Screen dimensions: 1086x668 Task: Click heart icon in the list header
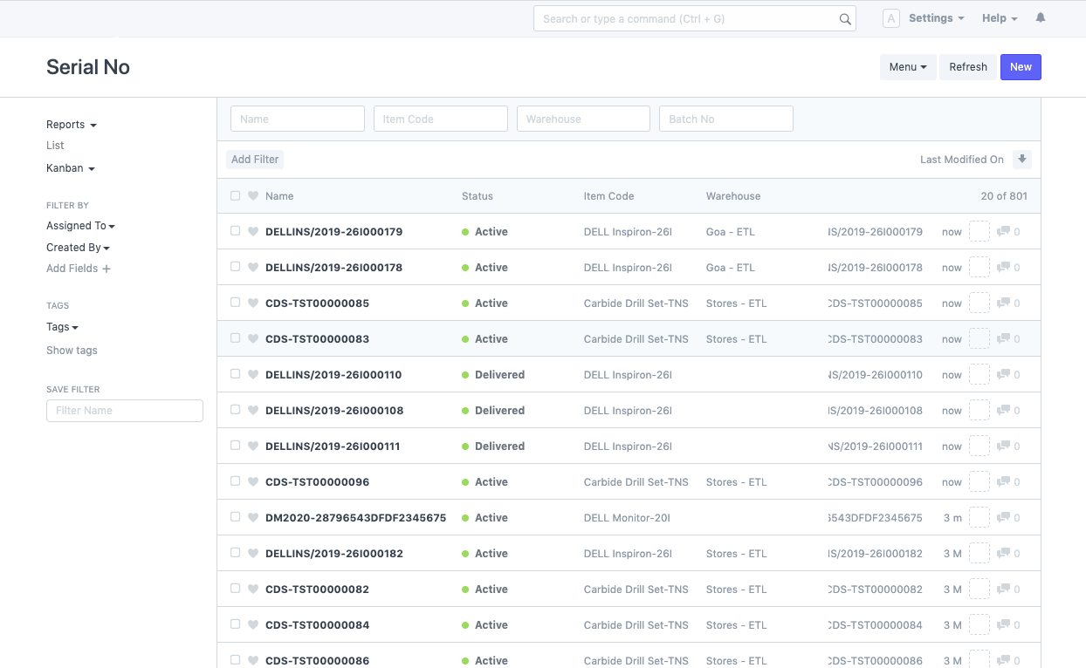tap(253, 196)
